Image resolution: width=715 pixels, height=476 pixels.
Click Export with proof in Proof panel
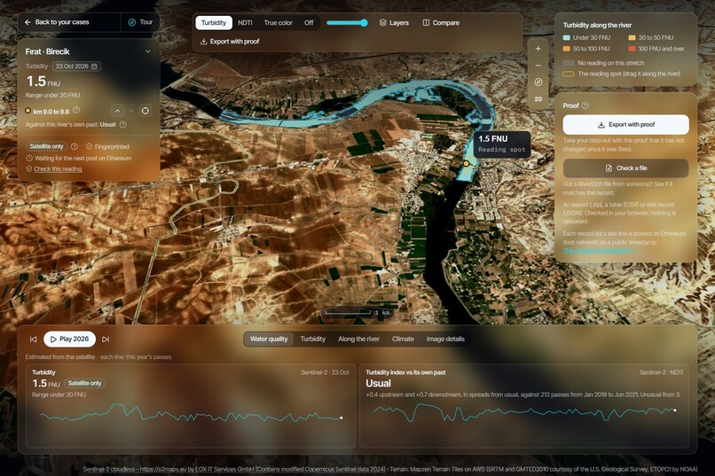(625, 124)
